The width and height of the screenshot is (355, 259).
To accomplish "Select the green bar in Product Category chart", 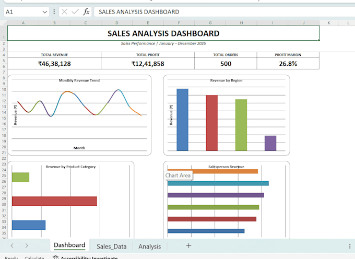I will tap(20, 177).
